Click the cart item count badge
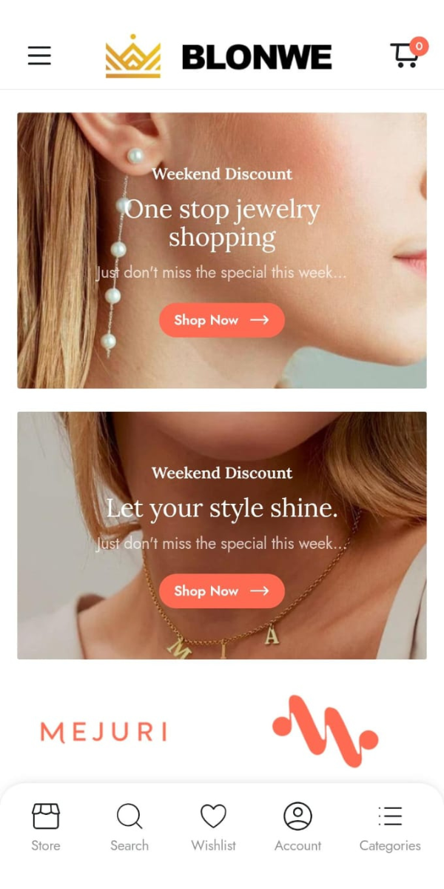 tap(419, 47)
